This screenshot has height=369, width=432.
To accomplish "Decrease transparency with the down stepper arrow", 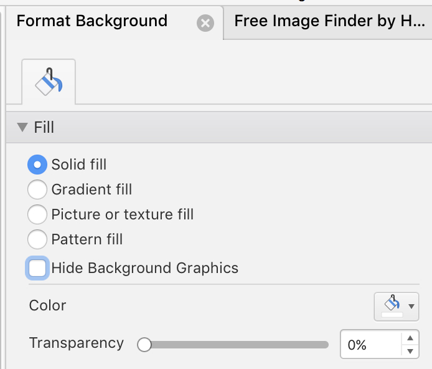I will tap(410, 351).
